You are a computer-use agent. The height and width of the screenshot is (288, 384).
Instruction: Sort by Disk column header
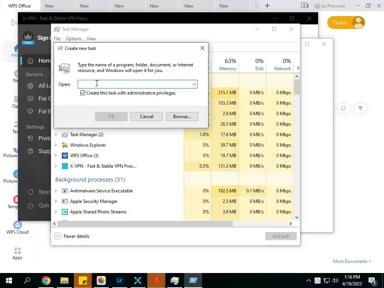[x=252, y=64]
